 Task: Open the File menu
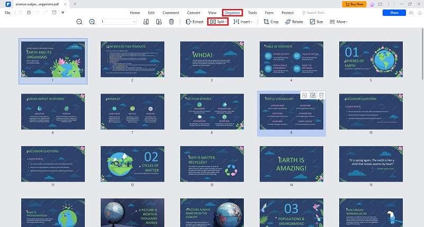click(7, 13)
